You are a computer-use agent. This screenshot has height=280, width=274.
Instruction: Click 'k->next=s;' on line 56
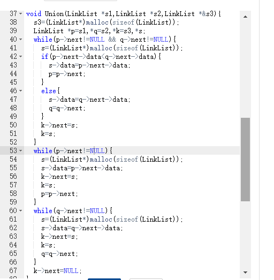[59, 177]
